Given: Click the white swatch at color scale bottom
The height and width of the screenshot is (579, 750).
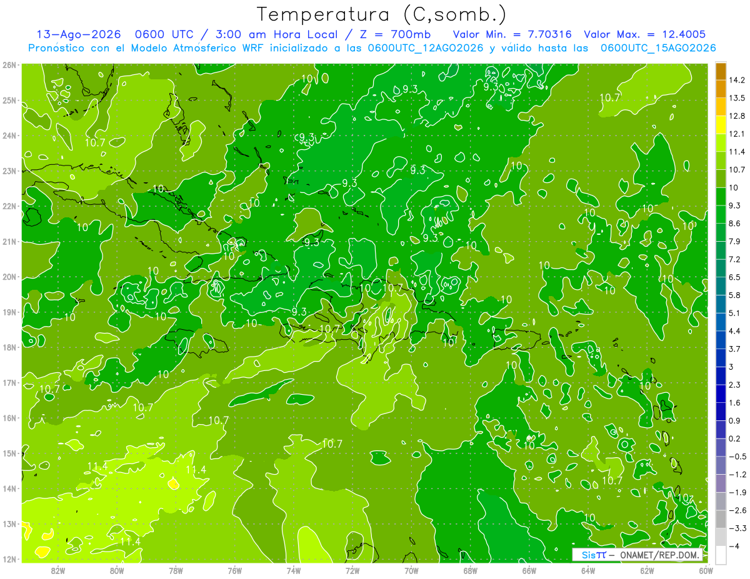Looking at the screenshot, I should tap(721, 555).
